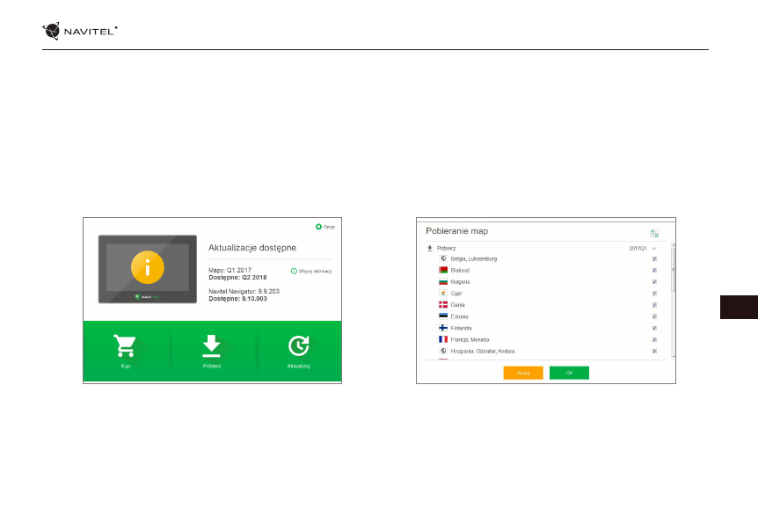Toggle the Bulgaria map checkbox
This screenshot has height=523, width=758.
pyautogui.click(x=654, y=281)
